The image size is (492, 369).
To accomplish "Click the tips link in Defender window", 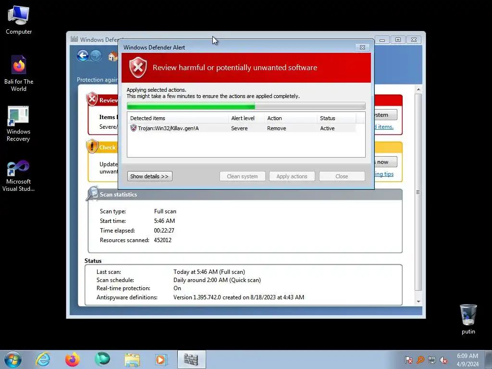I will (x=384, y=174).
